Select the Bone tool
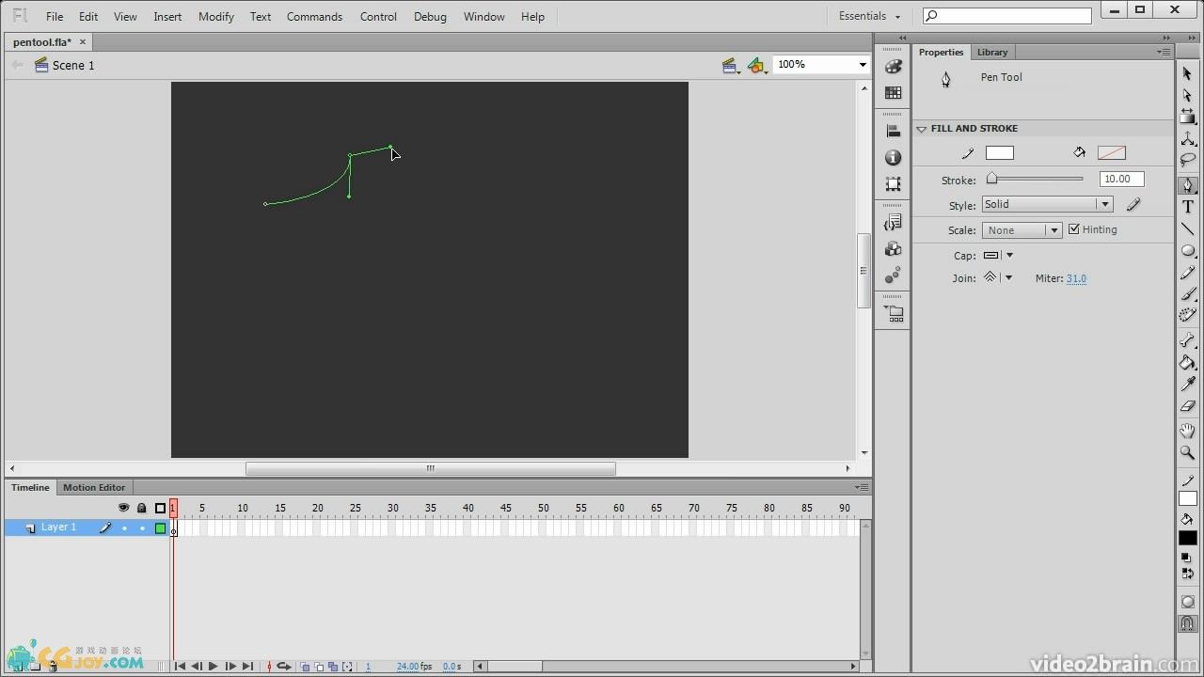 coord(1187,340)
